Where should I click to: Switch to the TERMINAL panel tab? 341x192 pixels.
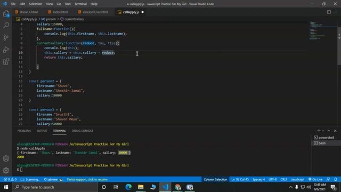pyautogui.click(x=59, y=131)
